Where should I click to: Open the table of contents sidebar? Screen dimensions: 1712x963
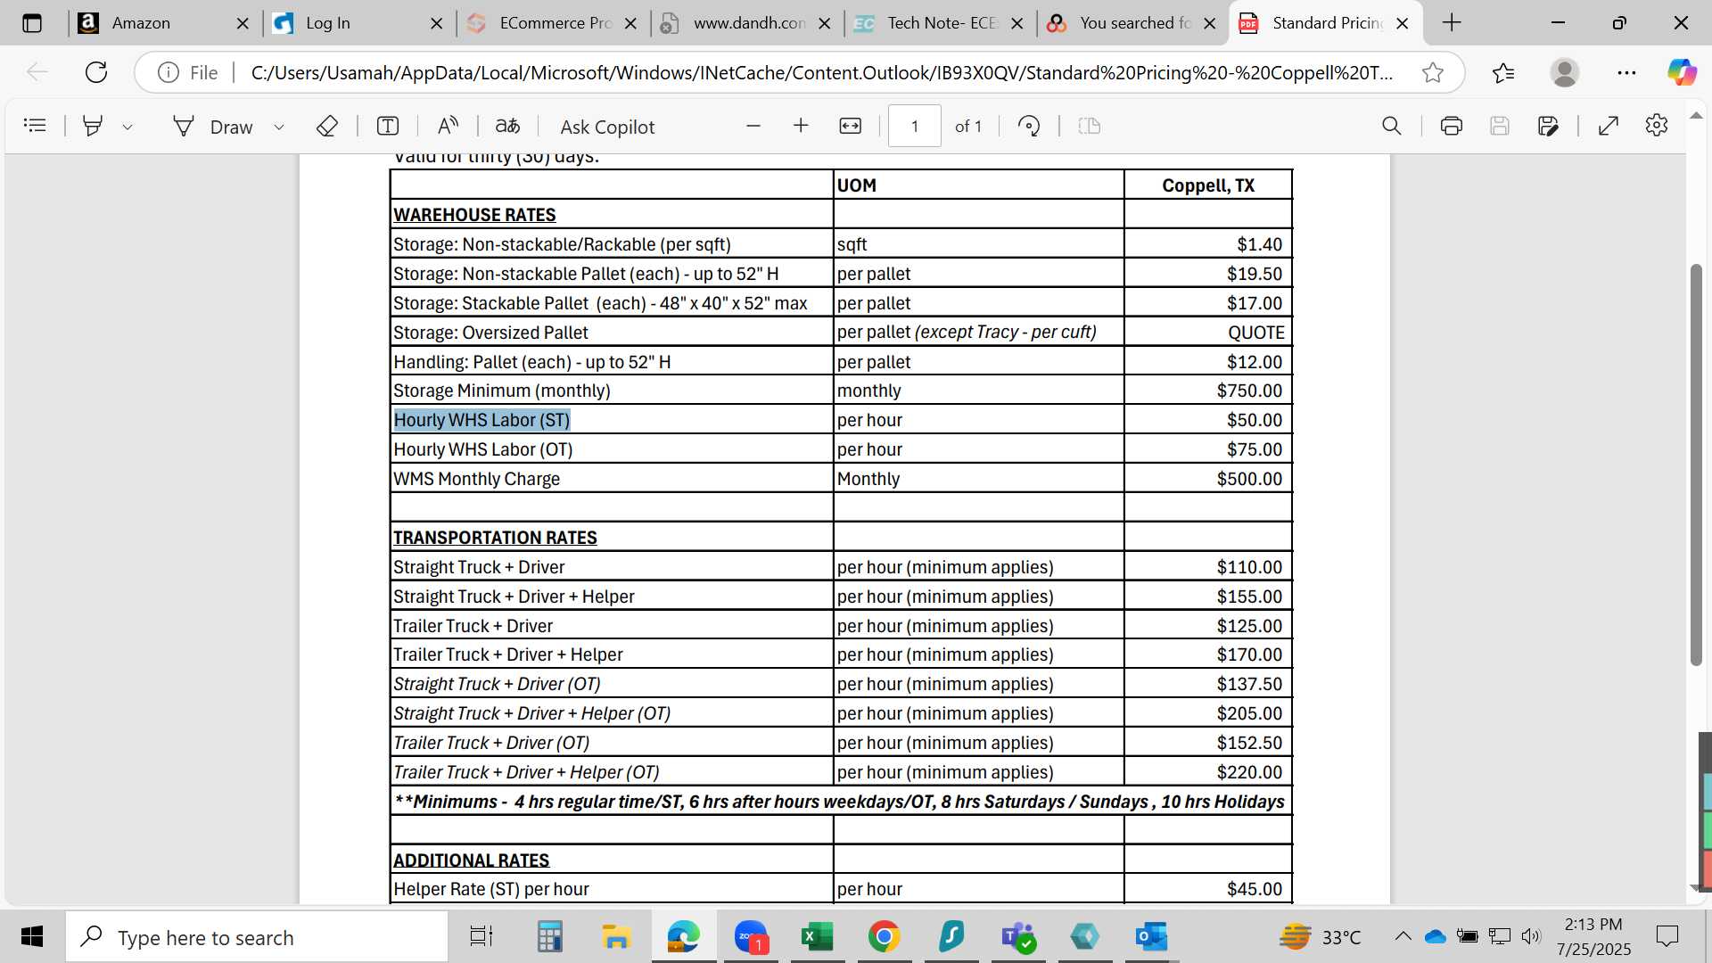click(35, 126)
